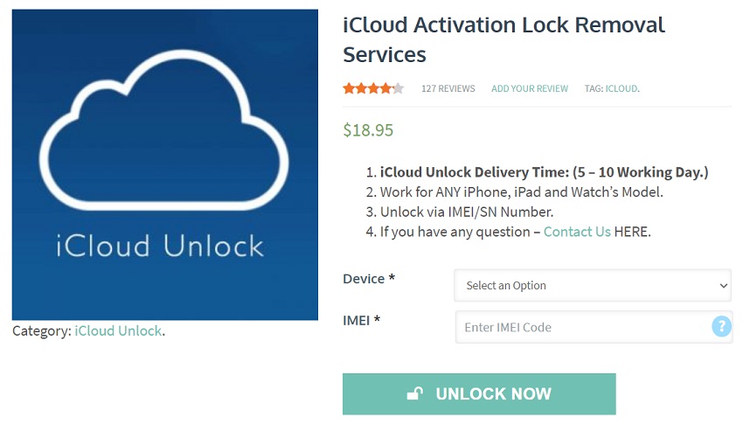This screenshot has width=743, height=438.
Task: Click the white cloud logo in product image
Action: coord(164,130)
